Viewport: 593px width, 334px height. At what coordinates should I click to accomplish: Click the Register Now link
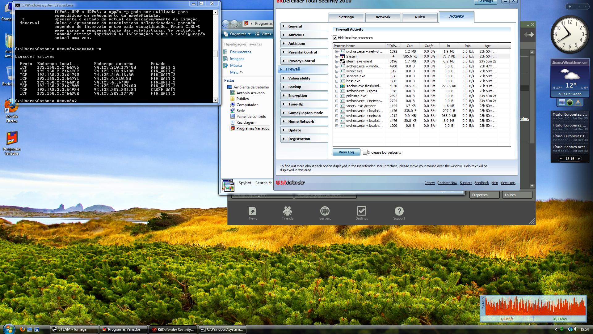(447, 183)
